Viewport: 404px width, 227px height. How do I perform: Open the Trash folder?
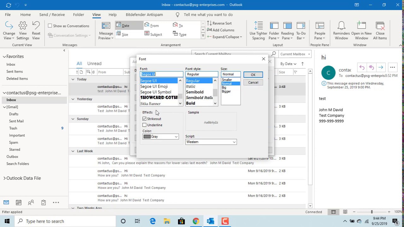pos(13,128)
